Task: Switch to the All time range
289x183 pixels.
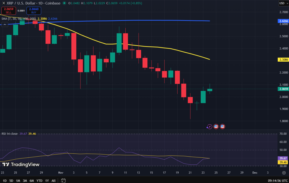Action: (x=53, y=180)
